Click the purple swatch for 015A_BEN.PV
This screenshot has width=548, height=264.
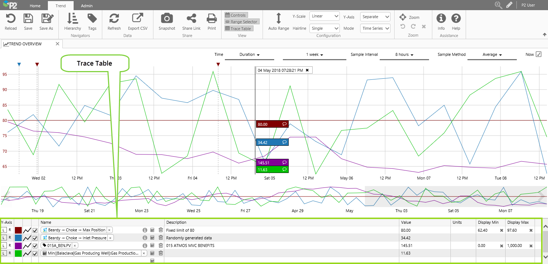18,246
